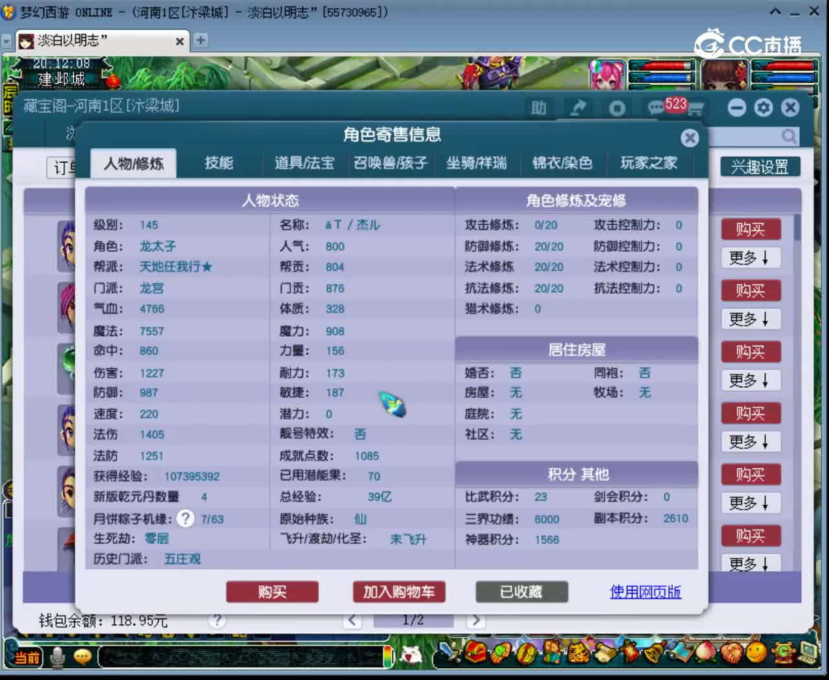The height and width of the screenshot is (680, 829).
Task: Click the list scrollbar at right edge
Action: (x=797, y=228)
